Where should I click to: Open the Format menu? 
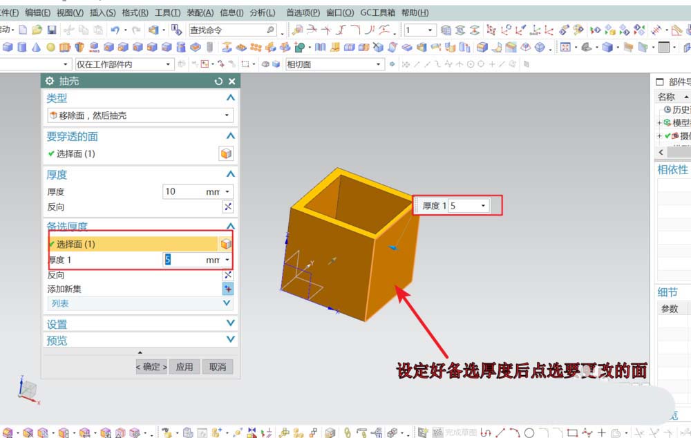pos(135,12)
